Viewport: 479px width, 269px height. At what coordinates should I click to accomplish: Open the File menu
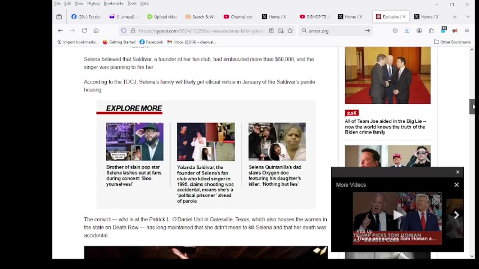point(57,3)
